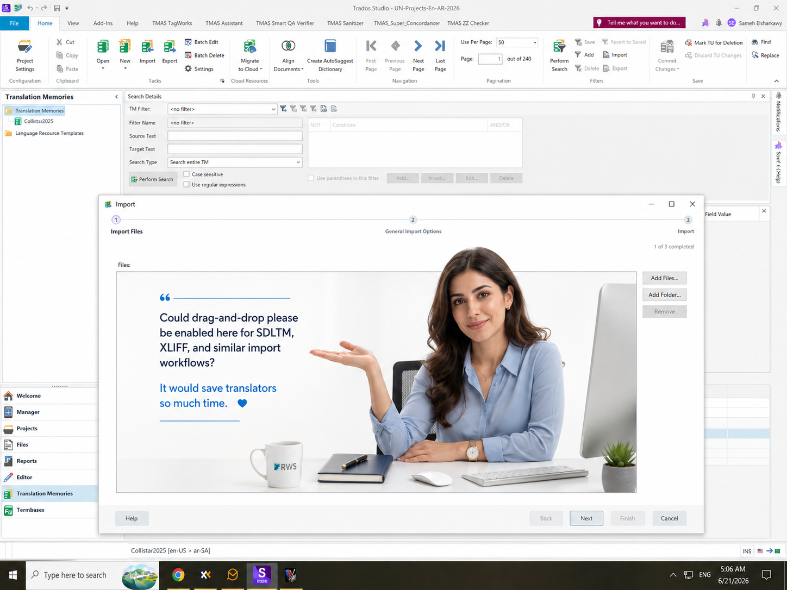This screenshot has height=590, width=787.
Task: Open Settings in the Tasks group
Action: click(199, 68)
